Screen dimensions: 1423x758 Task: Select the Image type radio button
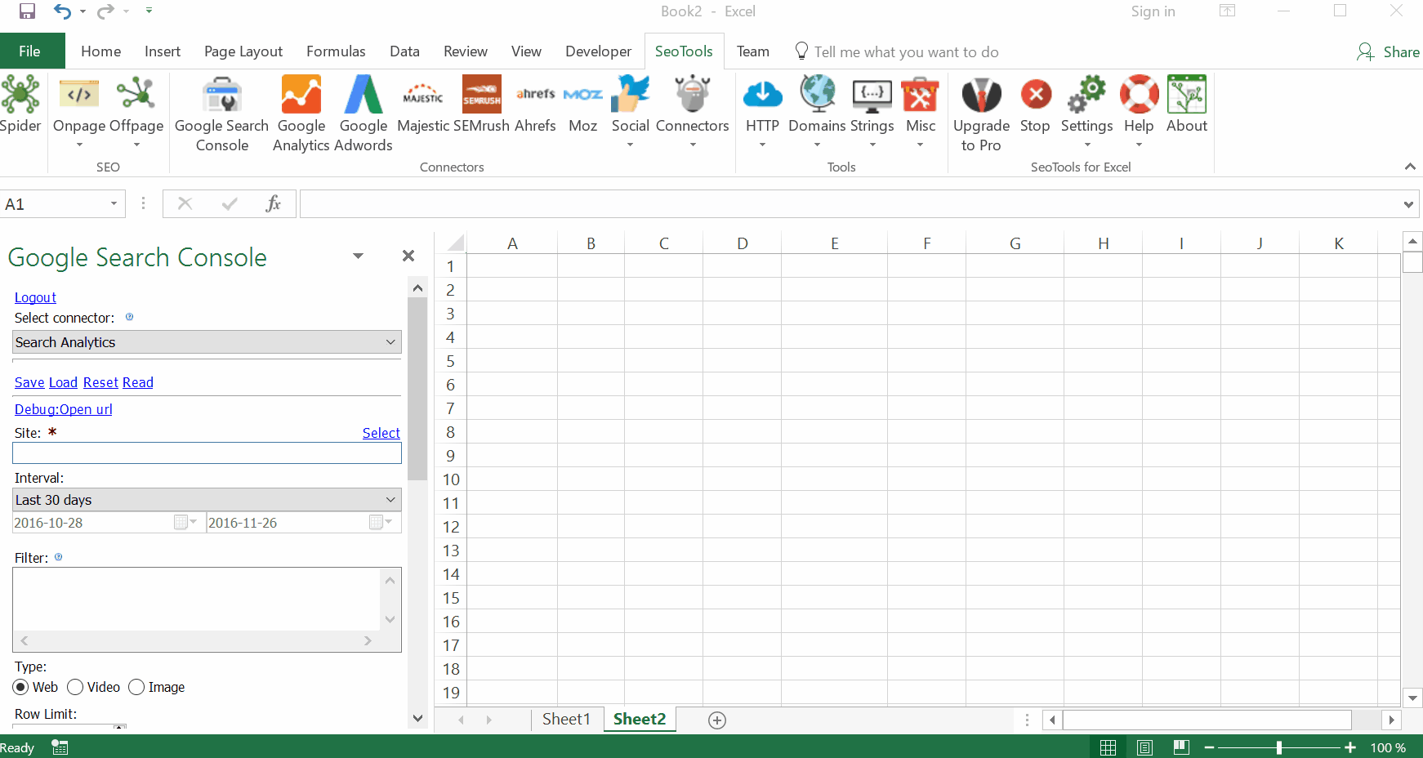coord(136,687)
